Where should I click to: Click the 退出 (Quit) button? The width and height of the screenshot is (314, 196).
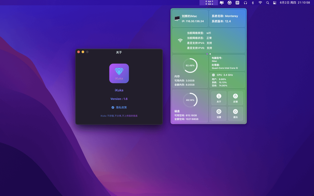click(235, 114)
